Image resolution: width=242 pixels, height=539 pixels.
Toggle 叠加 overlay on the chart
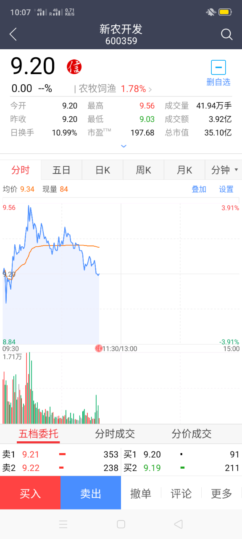click(199, 189)
